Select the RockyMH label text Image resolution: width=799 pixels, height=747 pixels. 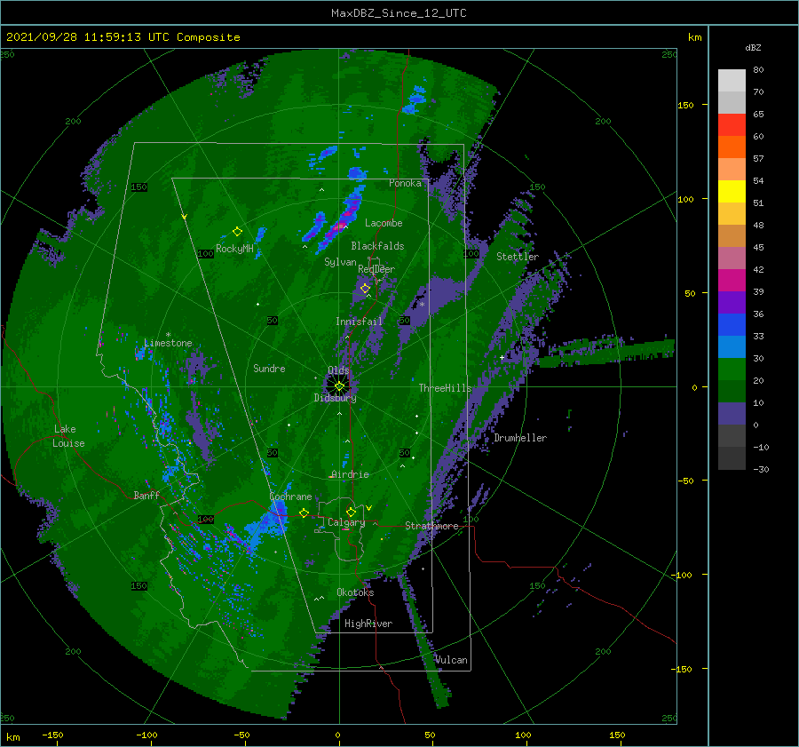pos(234,249)
